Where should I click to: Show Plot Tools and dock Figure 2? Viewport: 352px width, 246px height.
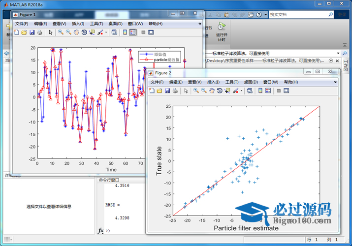[286, 91]
